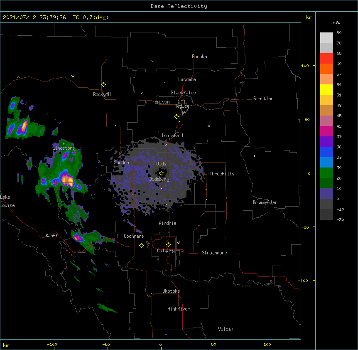Pick the slate purple 0-10 dBZ legend swatch

[326, 194]
